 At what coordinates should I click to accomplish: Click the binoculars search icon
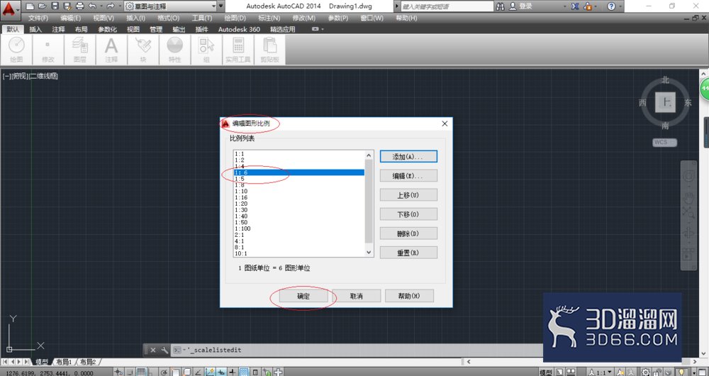[500, 6]
